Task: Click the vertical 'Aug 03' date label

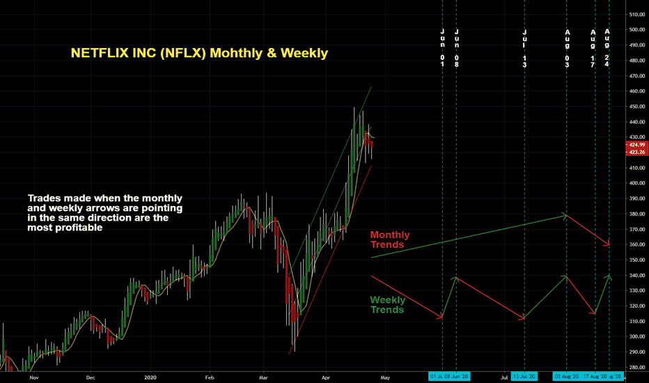Action: click(567, 49)
